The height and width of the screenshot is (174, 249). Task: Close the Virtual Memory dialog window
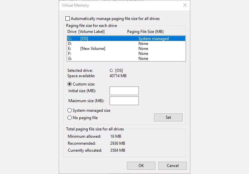pos(185,5)
